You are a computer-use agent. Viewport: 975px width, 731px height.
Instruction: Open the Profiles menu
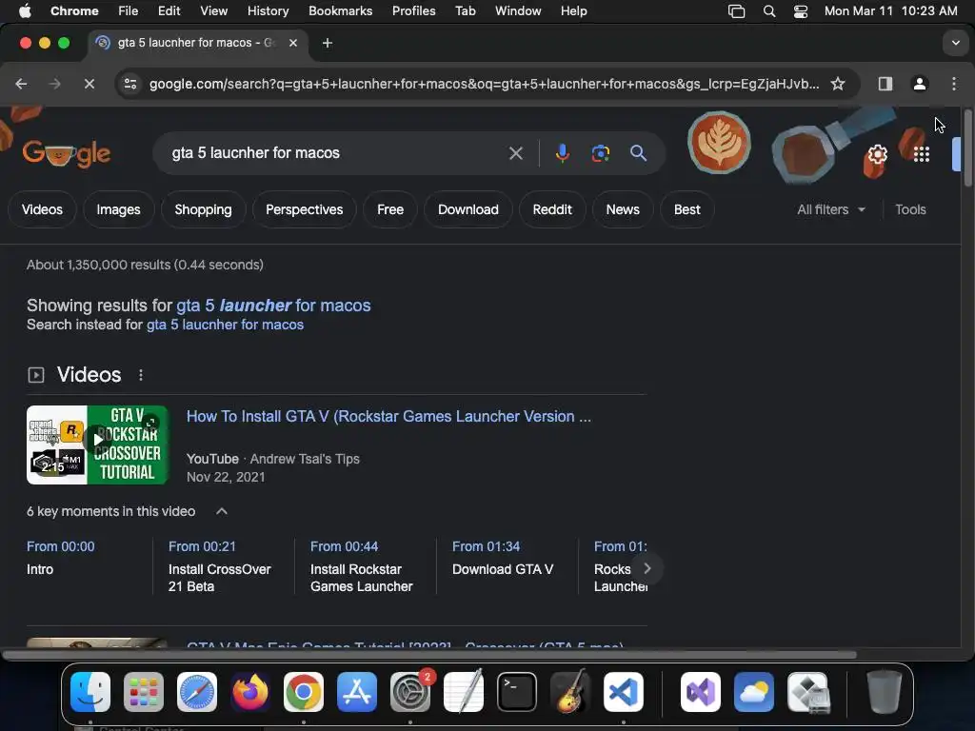(x=413, y=11)
